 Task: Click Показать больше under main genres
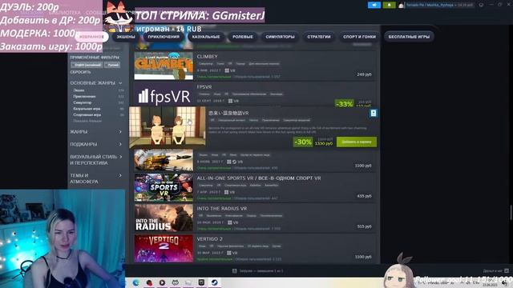pos(87,121)
